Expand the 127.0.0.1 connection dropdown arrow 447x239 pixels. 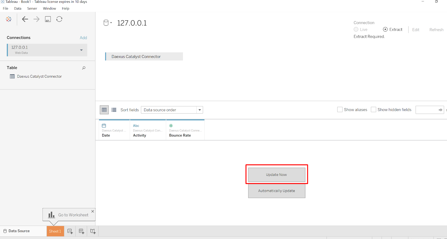(81, 50)
